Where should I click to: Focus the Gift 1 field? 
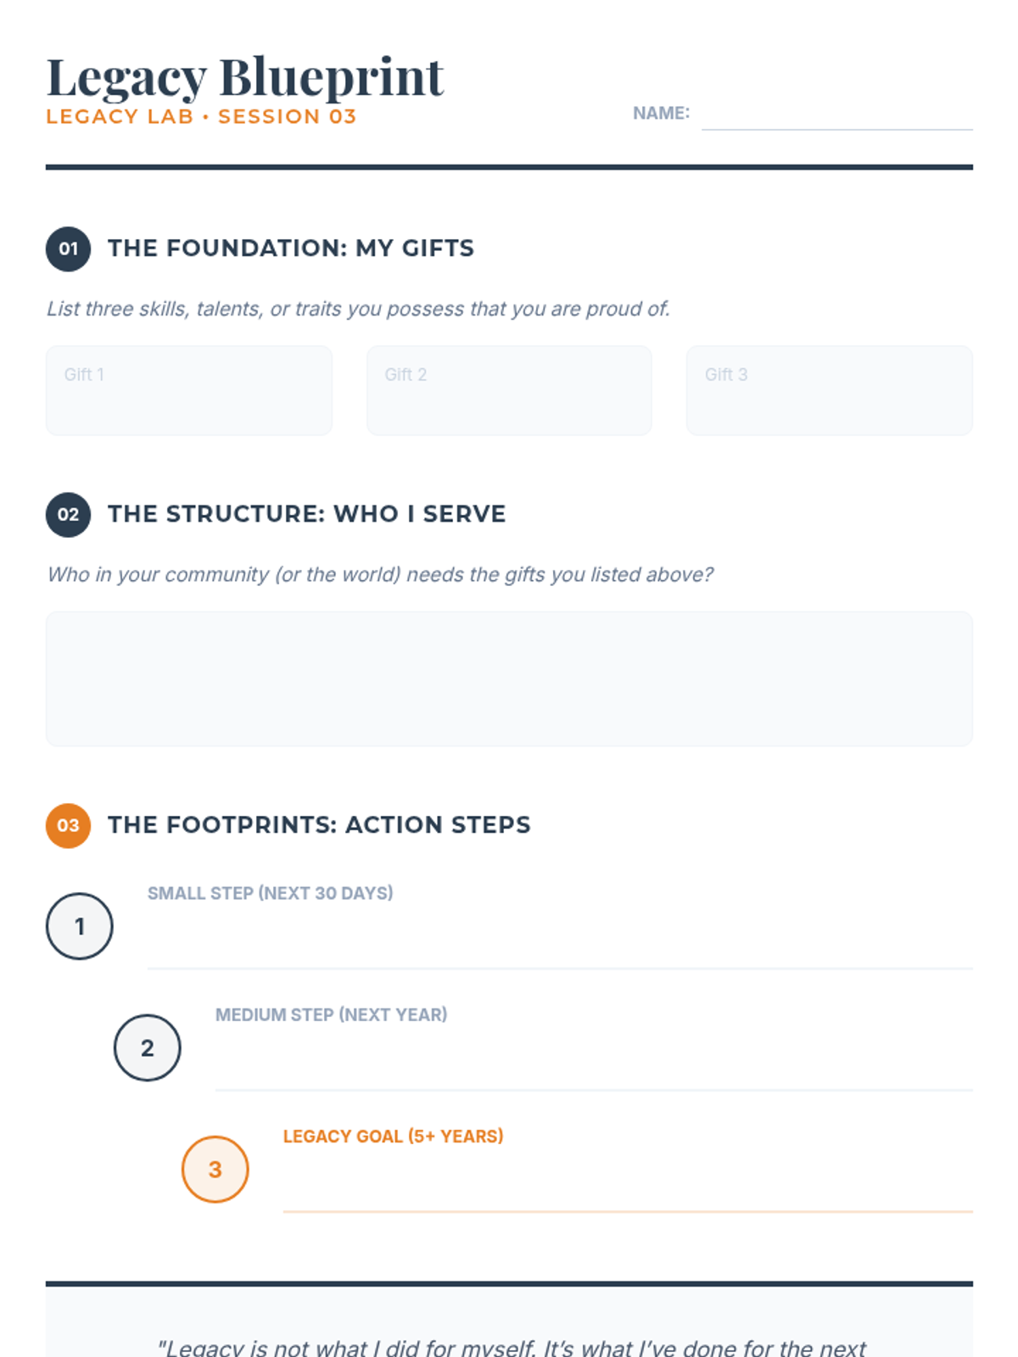[x=189, y=390]
